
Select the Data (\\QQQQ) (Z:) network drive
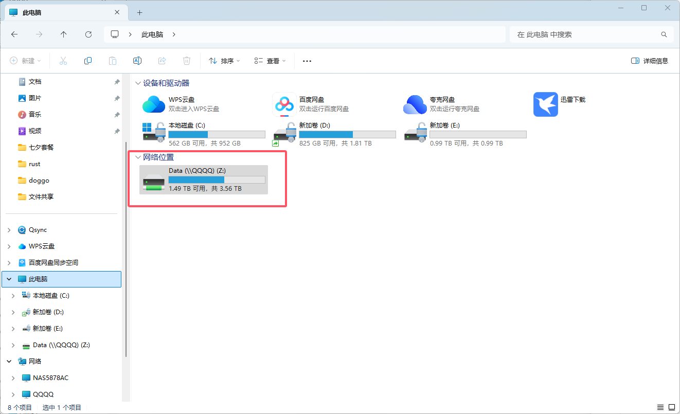click(x=204, y=179)
